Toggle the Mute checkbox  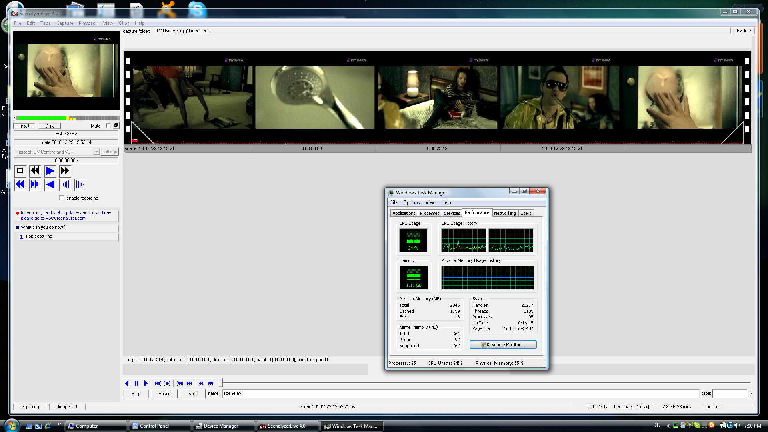click(108, 126)
